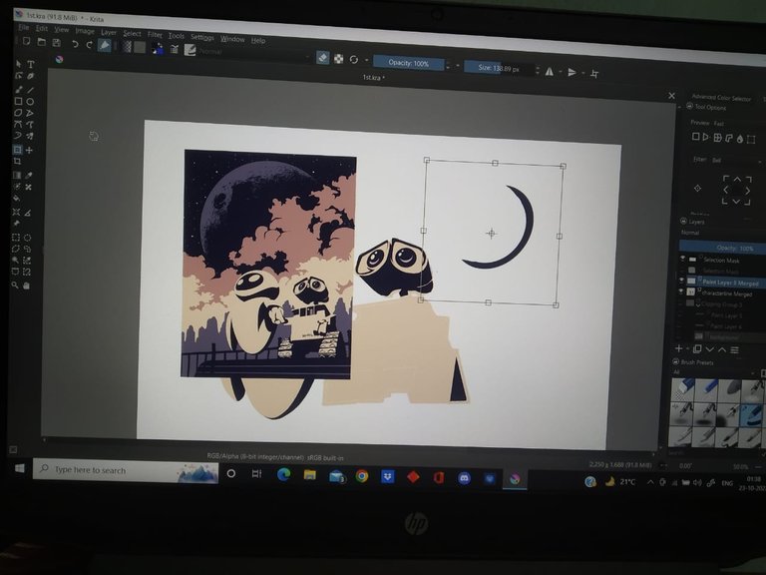Toggle visibility of top Selection Mask
Viewport: 766px width, 575px height.
[682, 259]
